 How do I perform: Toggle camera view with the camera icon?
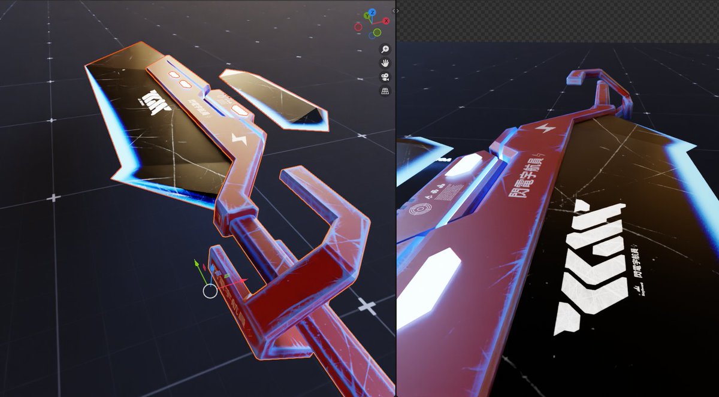tap(385, 77)
